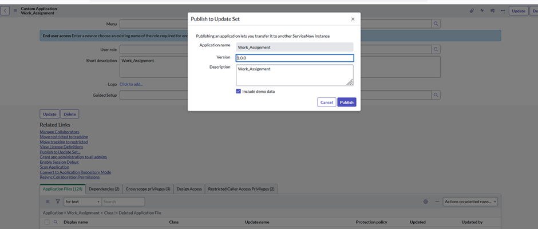Open the form context menu hamburger icon

pos(15,10)
